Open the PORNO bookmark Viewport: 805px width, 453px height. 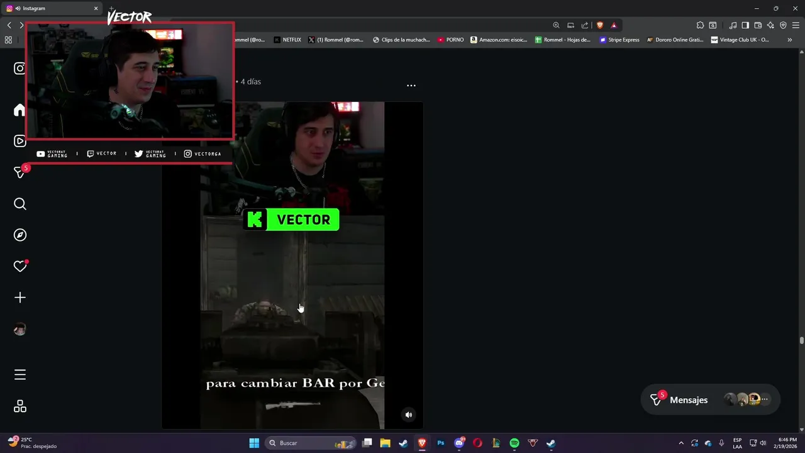[x=450, y=40]
